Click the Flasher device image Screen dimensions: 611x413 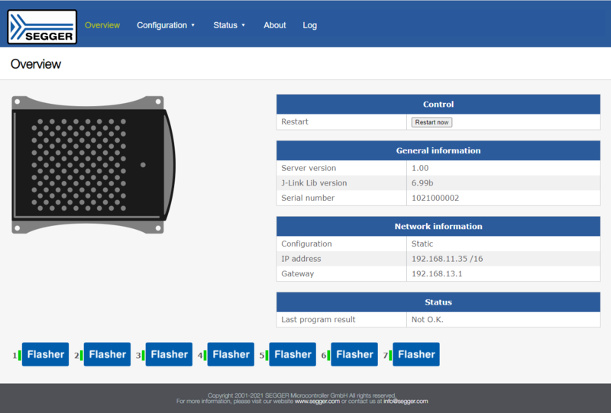pos(93,165)
